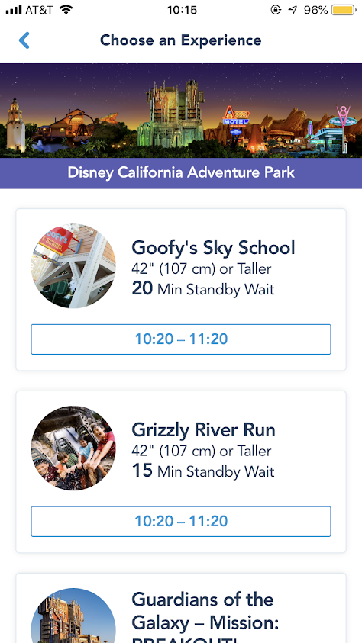Tap the 15 Min Standby Wait text
The height and width of the screenshot is (643, 362).
point(202,471)
